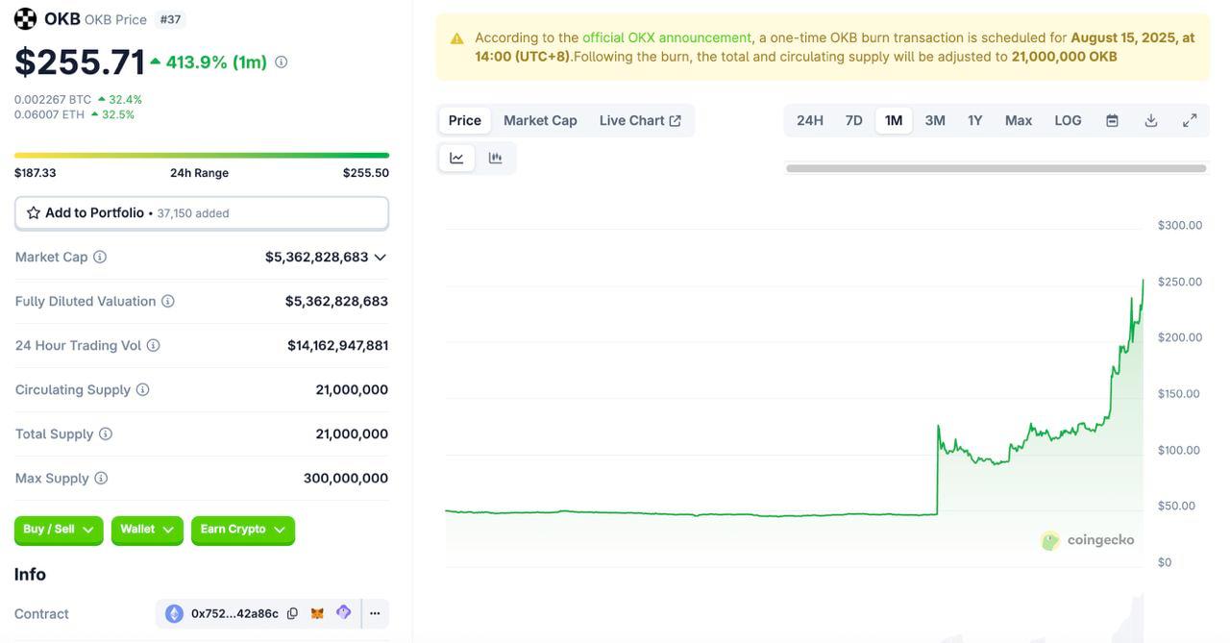Click the chart horizontal range scrollbar
Image resolution: width=1230 pixels, height=643 pixels.
(x=996, y=168)
